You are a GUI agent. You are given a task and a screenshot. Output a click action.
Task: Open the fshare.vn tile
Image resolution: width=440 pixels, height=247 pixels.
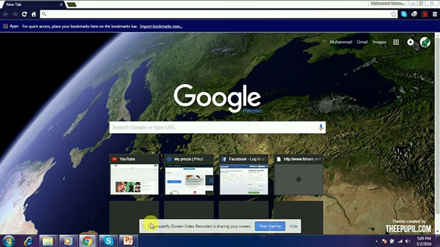298,175
